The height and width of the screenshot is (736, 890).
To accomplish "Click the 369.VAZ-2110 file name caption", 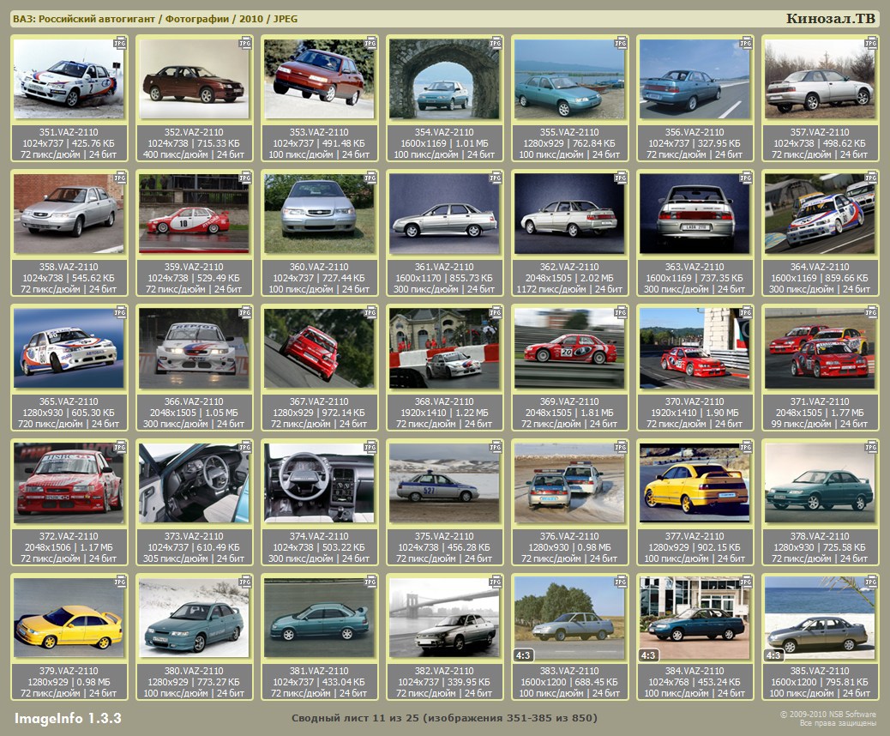I will tap(569, 401).
